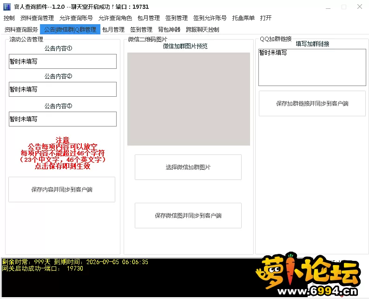Focus the 公告内容① input field
Image resolution: width=369 pixels, height=299 pixels.
pos(63,61)
